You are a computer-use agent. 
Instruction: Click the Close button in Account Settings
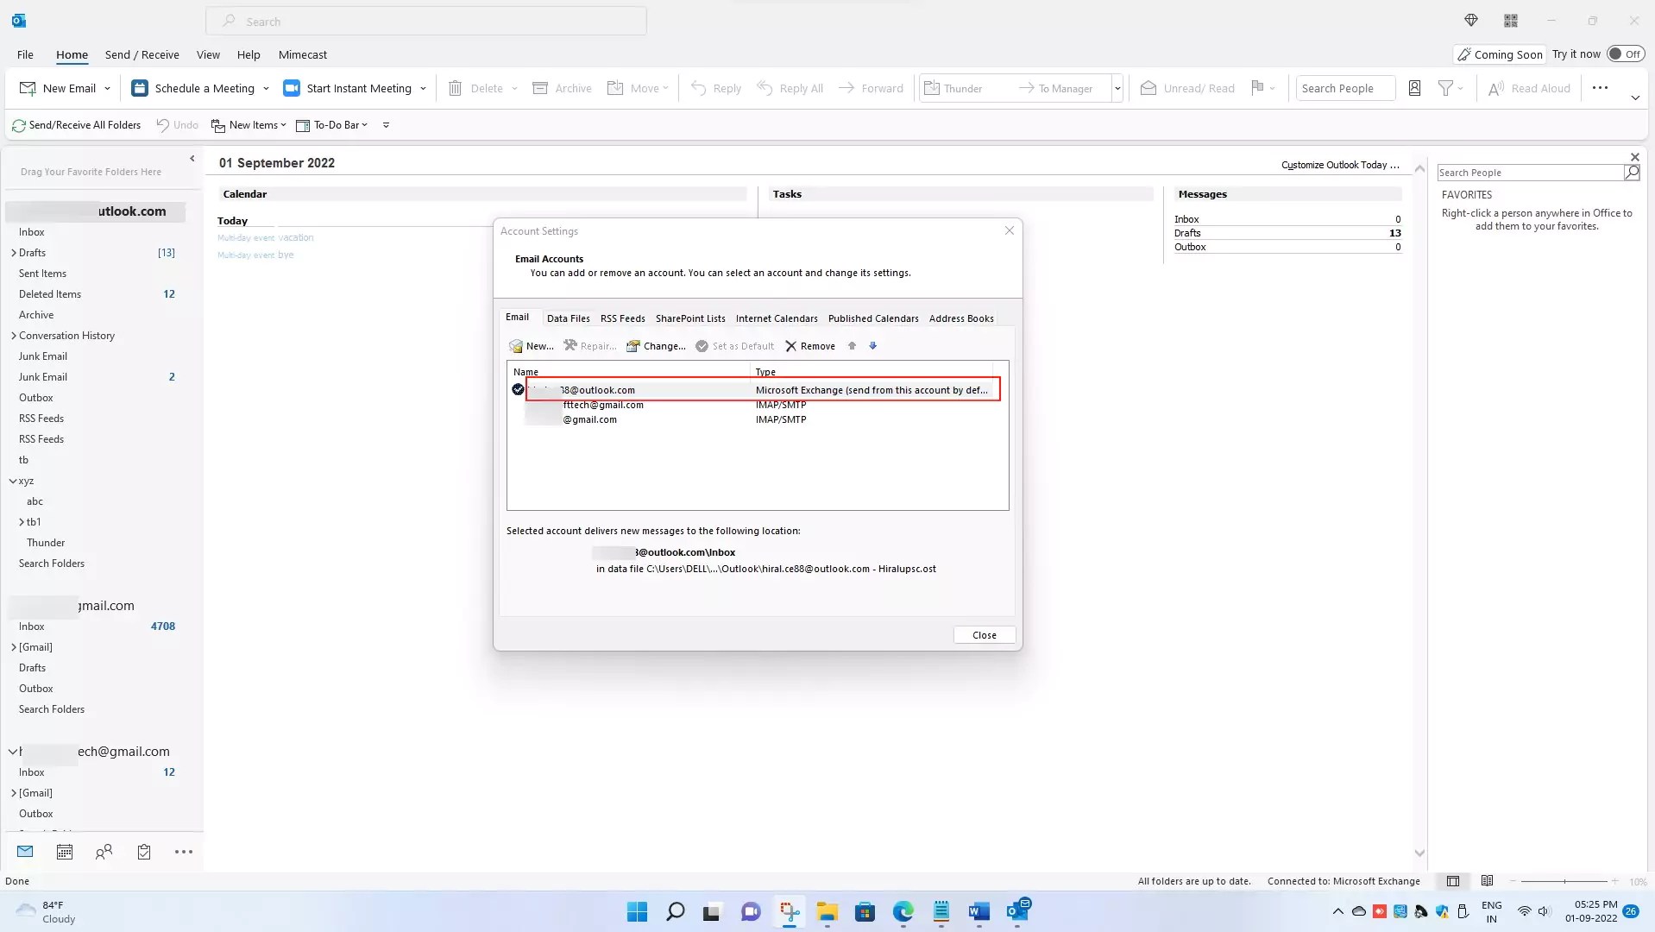pos(984,634)
